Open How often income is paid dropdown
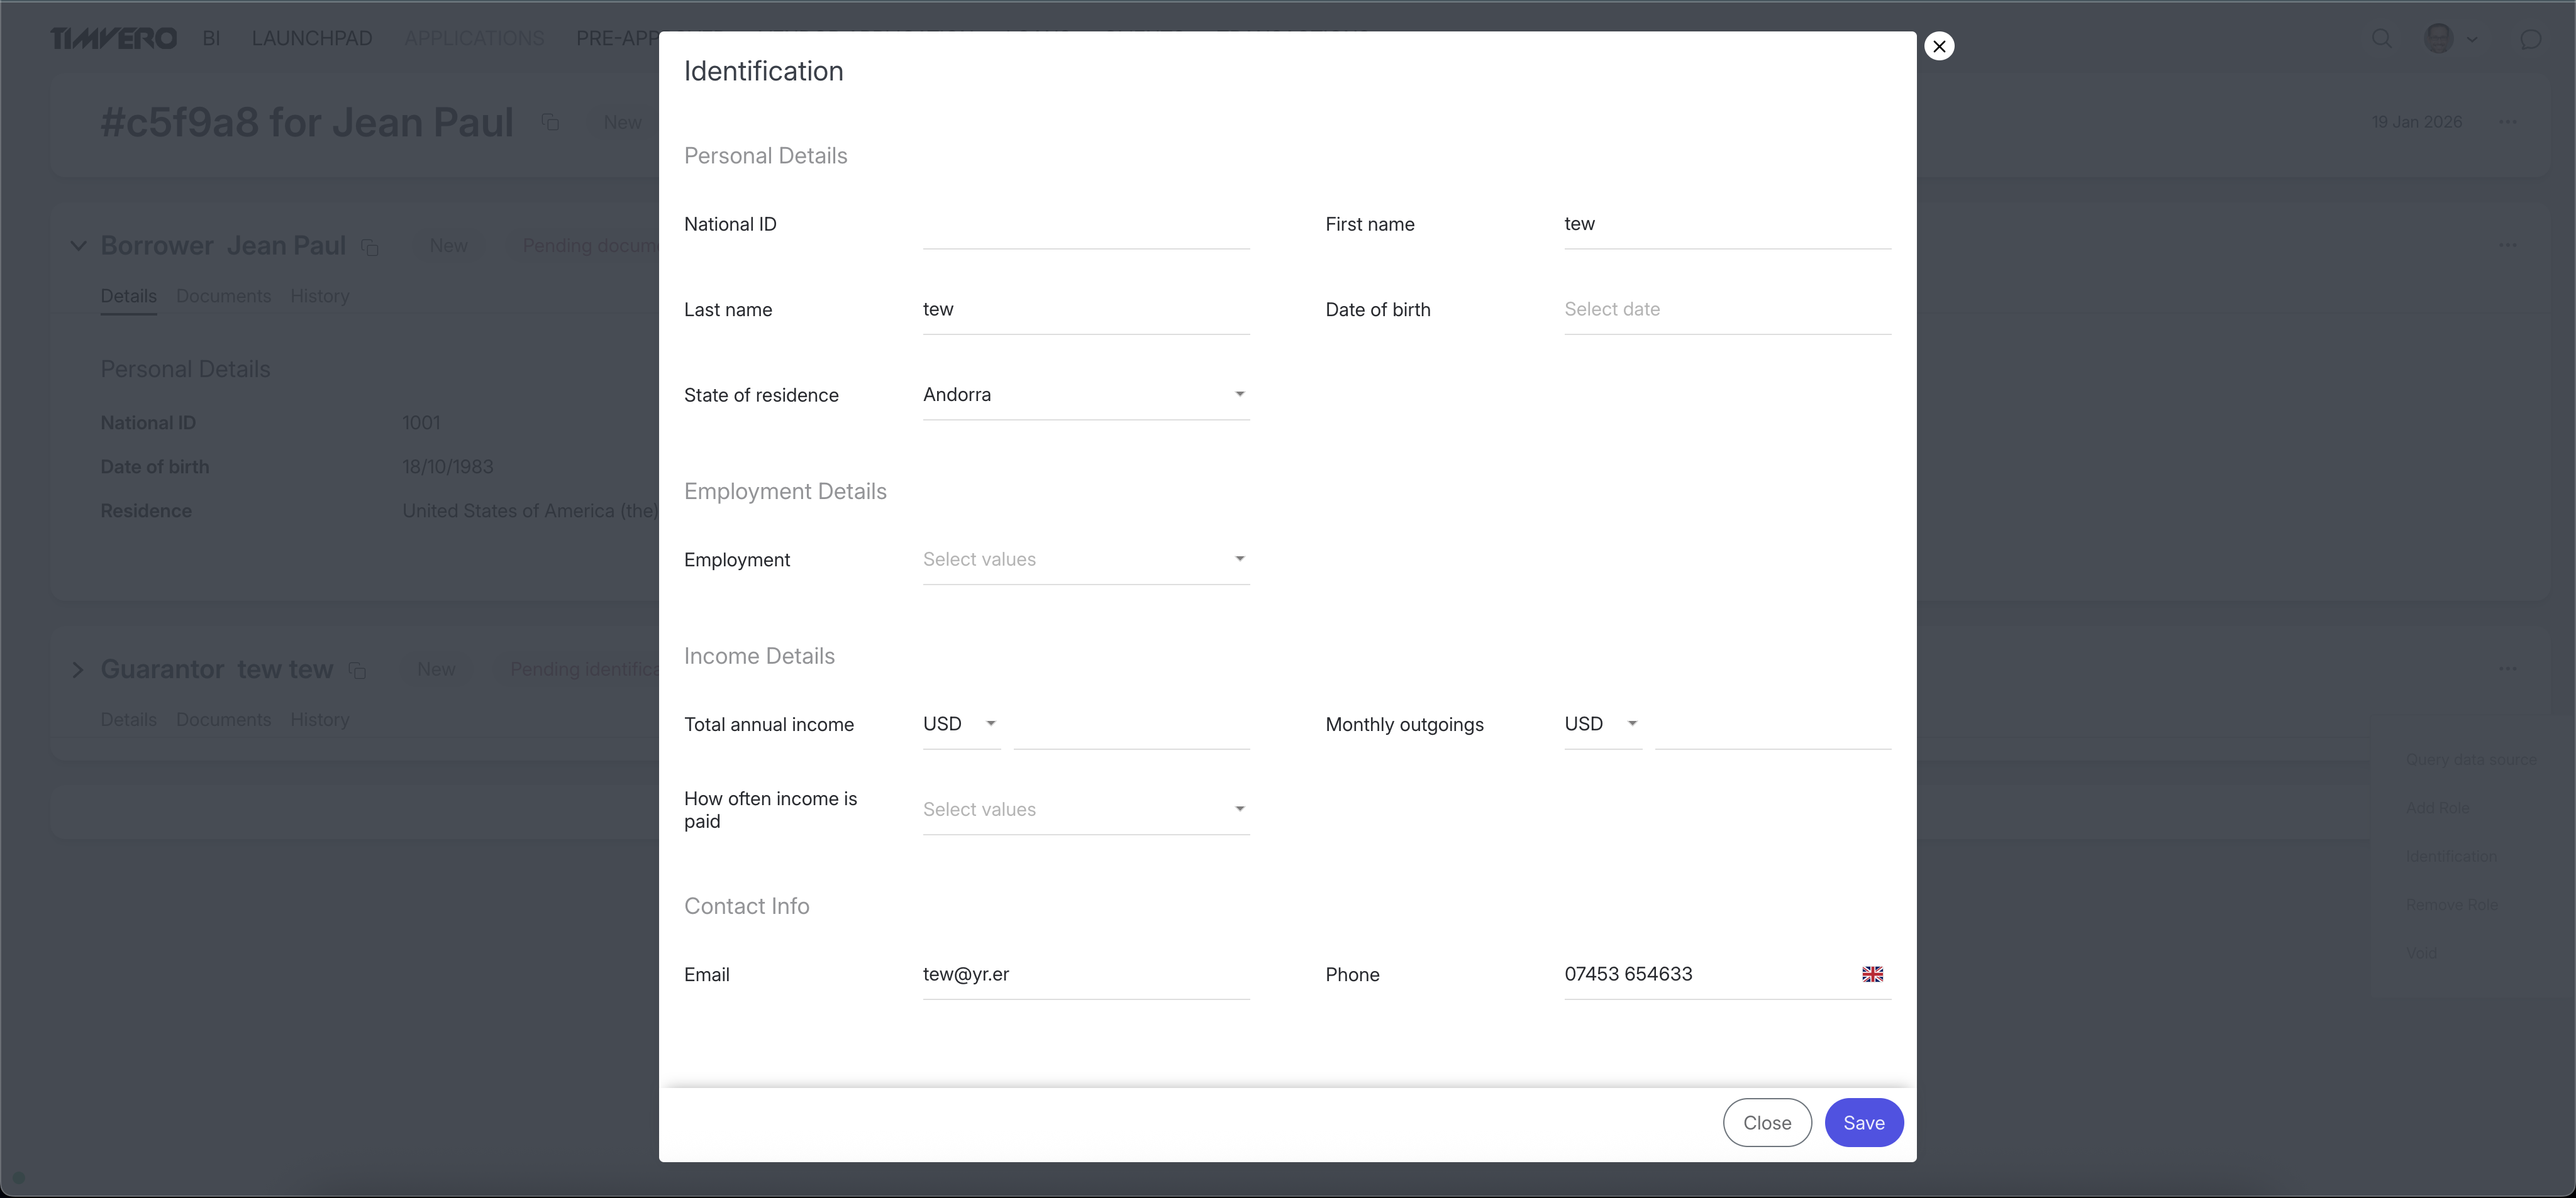Viewport: 2576px width, 1198px height. pos(1085,810)
